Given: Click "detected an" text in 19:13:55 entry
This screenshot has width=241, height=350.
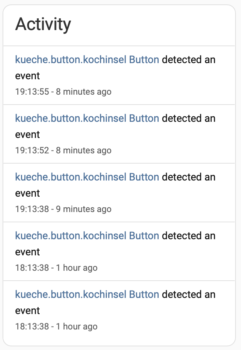Looking at the screenshot, I should (x=188, y=59).
